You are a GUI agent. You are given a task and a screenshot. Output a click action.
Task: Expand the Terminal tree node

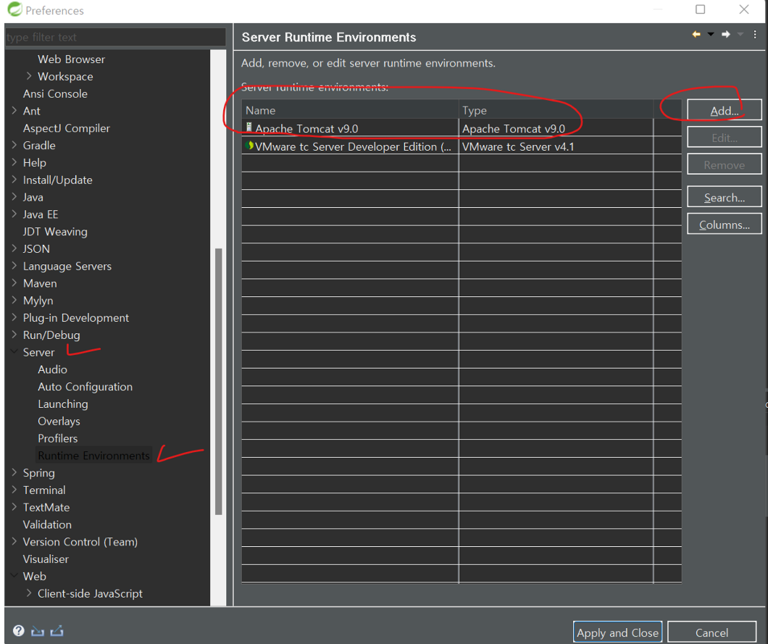(x=14, y=490)
